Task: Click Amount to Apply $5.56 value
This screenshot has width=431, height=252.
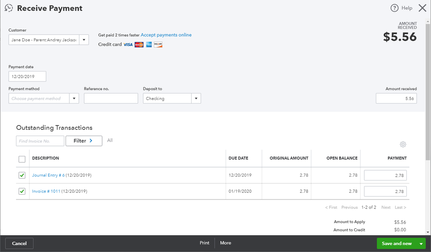Action: (400, 222)
